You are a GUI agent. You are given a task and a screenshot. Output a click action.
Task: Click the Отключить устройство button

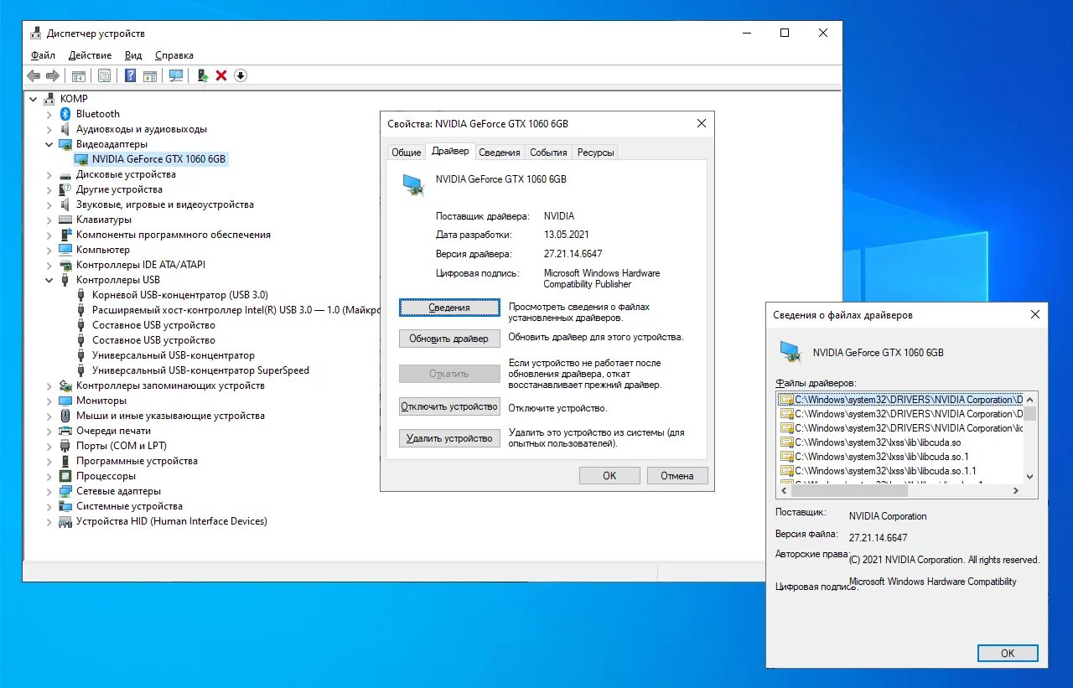pos(449,406)
